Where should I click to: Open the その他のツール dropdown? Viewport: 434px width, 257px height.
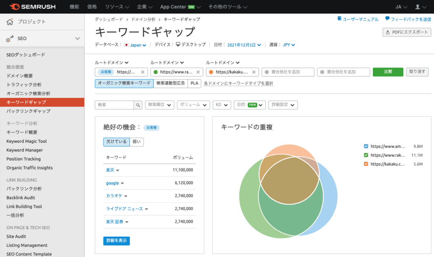point(228,7)
